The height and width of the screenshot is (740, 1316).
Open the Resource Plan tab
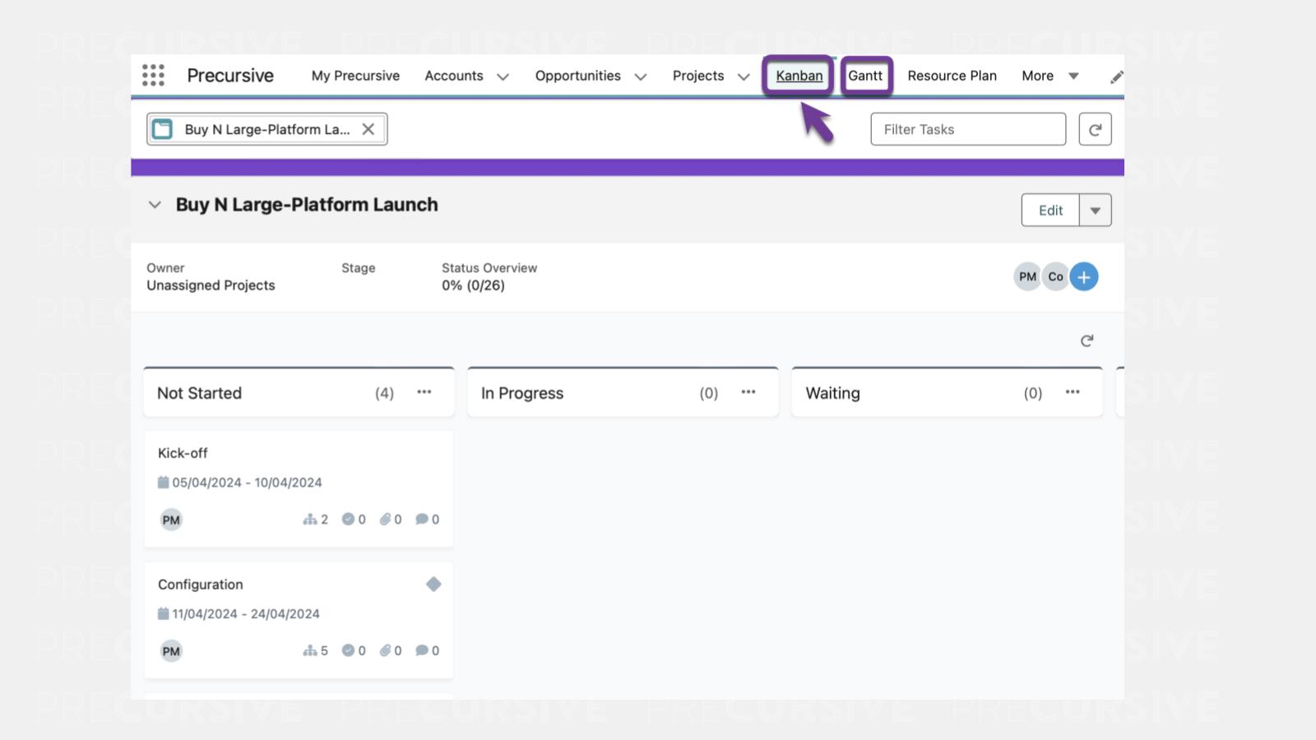pyautogui.click(x=952, y=76)
